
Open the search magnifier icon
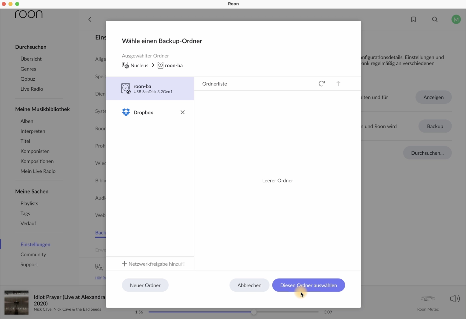pos(435,19)
